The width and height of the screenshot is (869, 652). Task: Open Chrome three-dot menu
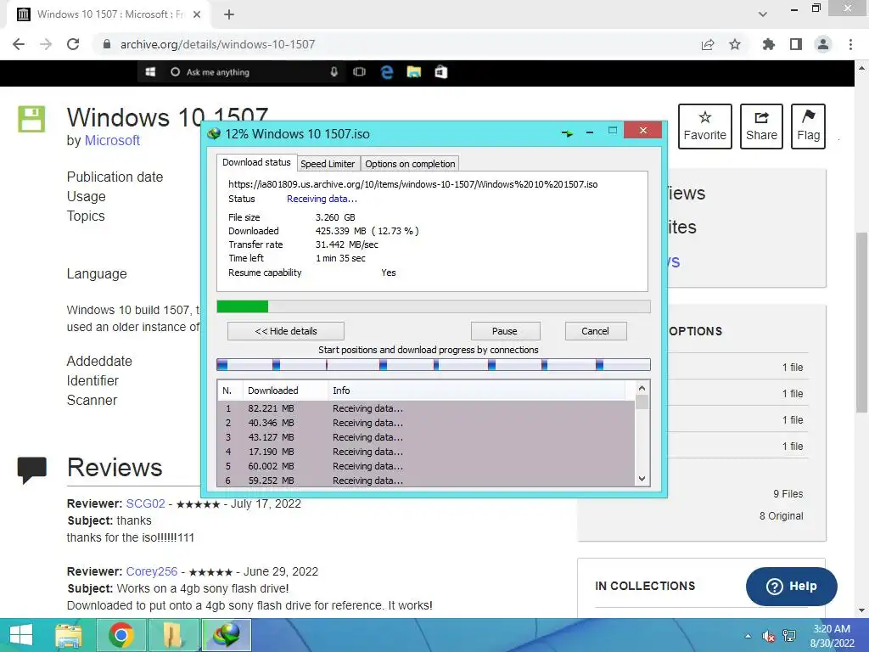850,44
